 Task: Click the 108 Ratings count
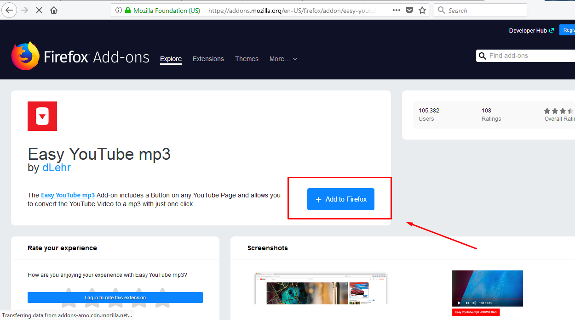[x=486, y=111]
